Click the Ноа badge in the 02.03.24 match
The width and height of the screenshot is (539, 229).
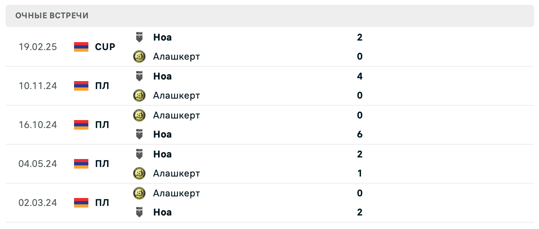[x=139, y=212]
